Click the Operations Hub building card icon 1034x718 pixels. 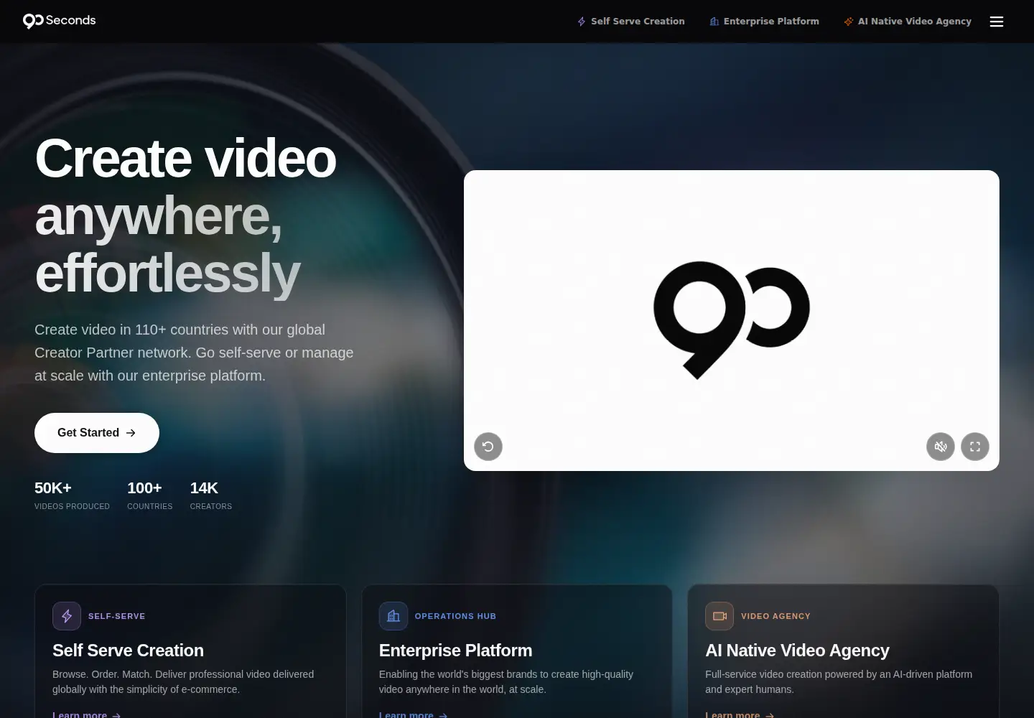click(x=393, y=616)
